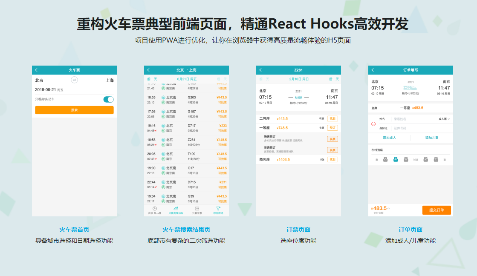The width and height of the screenshot is (477, 276).
Task: Switch to 前一天 on the Z281 booking page
Action: [x=264, y=79]
